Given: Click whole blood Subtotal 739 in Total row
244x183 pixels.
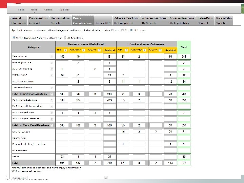Looking at the screenshot, I should pos(109,163).
